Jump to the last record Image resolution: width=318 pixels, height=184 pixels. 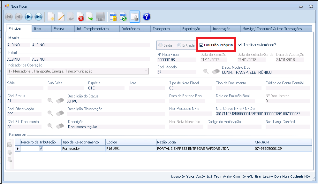click(x=38, y=17)
